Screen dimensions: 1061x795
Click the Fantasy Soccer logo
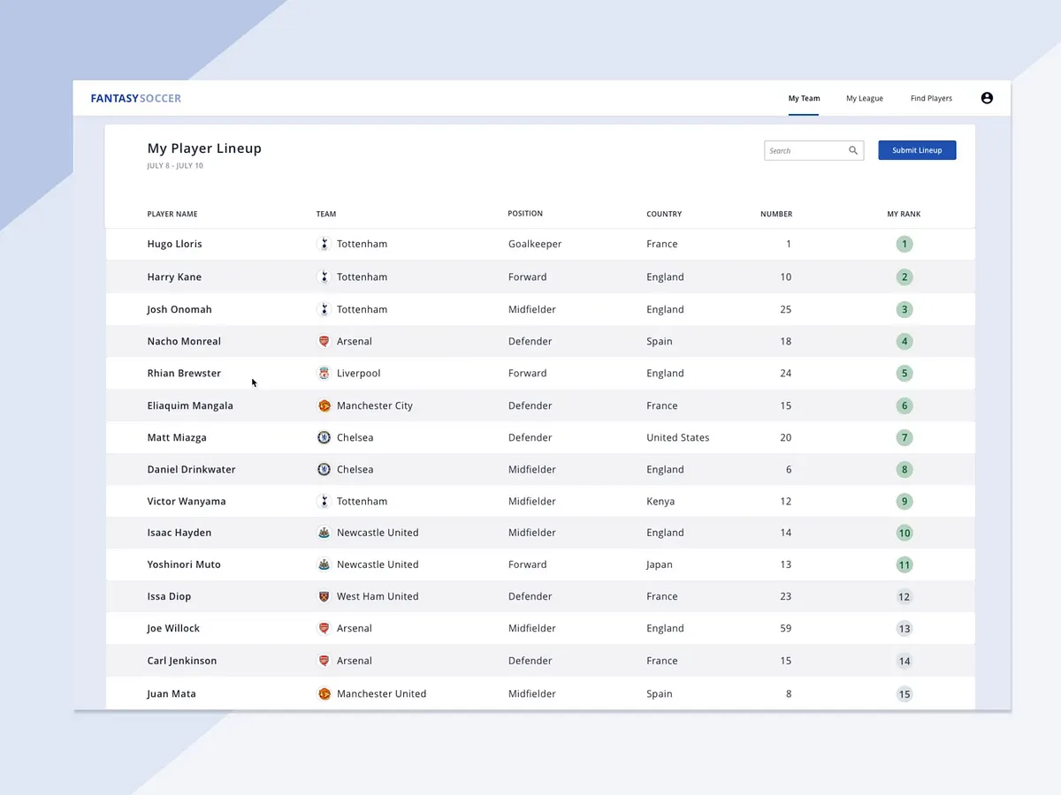click(x=134, y=98)
